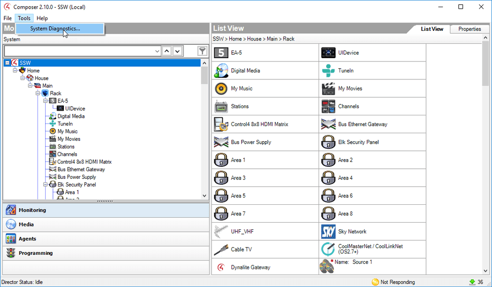This screenshot has width=492, height=287.
Task: Click the UHF_VHF antenna icon
Action: tap(220, 231)
